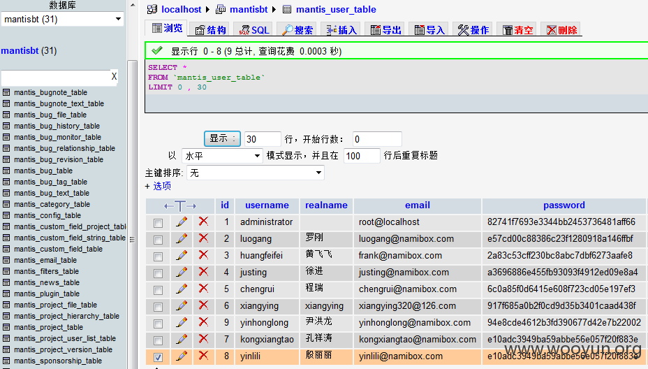The image size is (648, 369).
Task: Follow the mantisbt breadcrumb link
Action: pyautogui.click(x=249, y=9)
